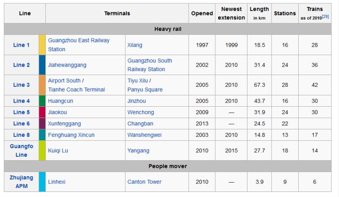Viewport: 339px width, 197px height.
Task: Open the Line 2 link
Action: (21, 65)
